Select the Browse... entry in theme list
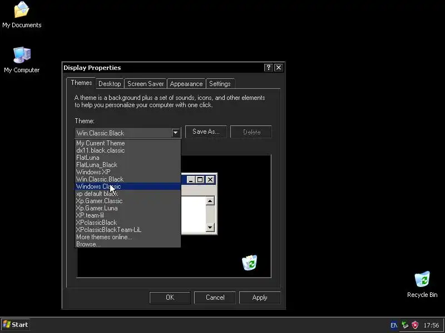The width and height of the screenshot is (445, 333). [x=128, y=244]
